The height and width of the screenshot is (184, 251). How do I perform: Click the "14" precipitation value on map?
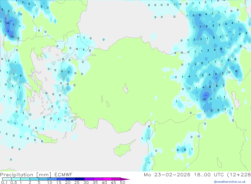click(x=7, y=23)
